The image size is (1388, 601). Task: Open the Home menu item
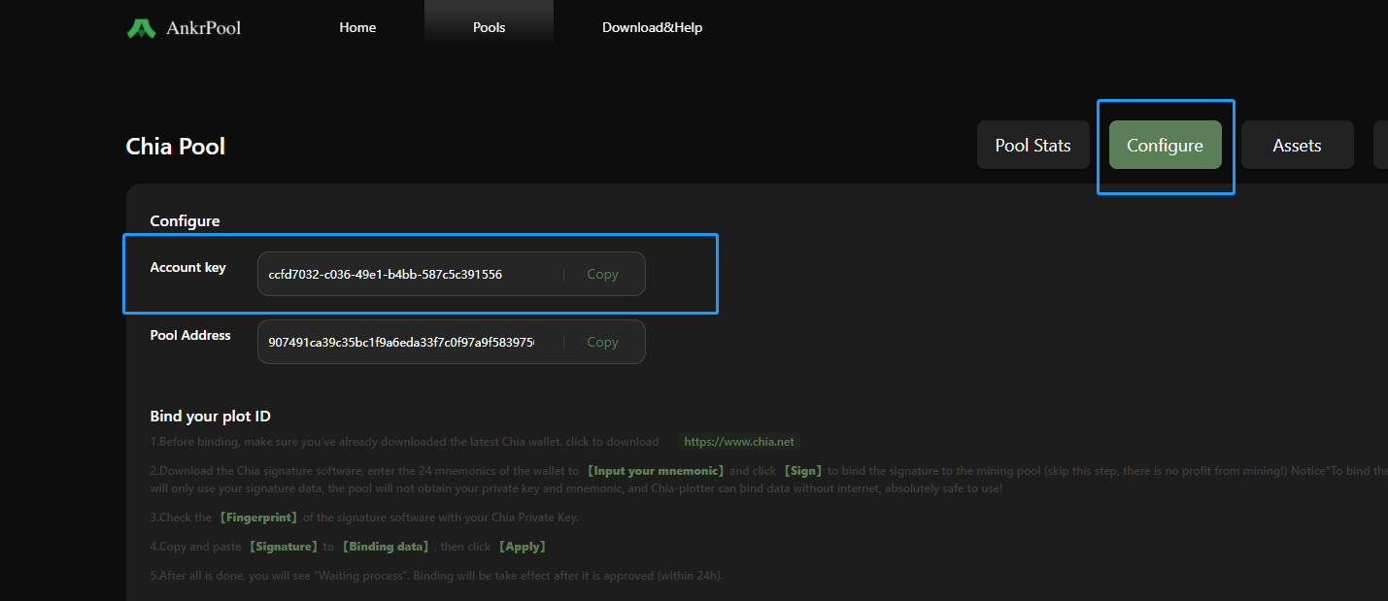(357, 27)
